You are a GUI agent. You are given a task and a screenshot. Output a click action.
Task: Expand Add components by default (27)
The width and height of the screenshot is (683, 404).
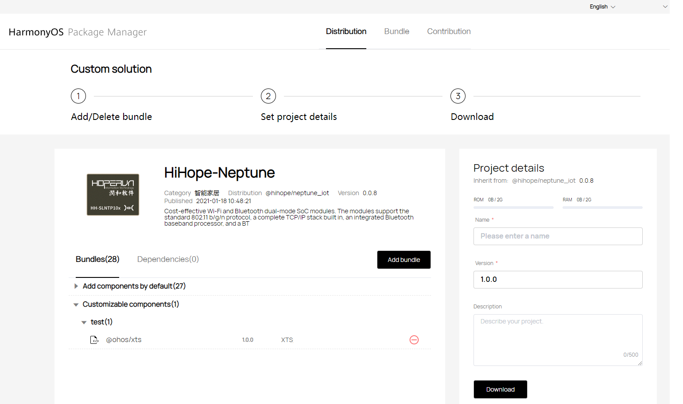[x=76, y=286]
